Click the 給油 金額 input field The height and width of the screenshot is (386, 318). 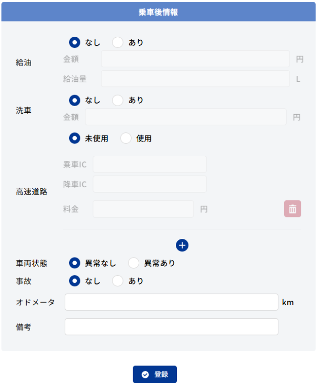pos(195,59)
